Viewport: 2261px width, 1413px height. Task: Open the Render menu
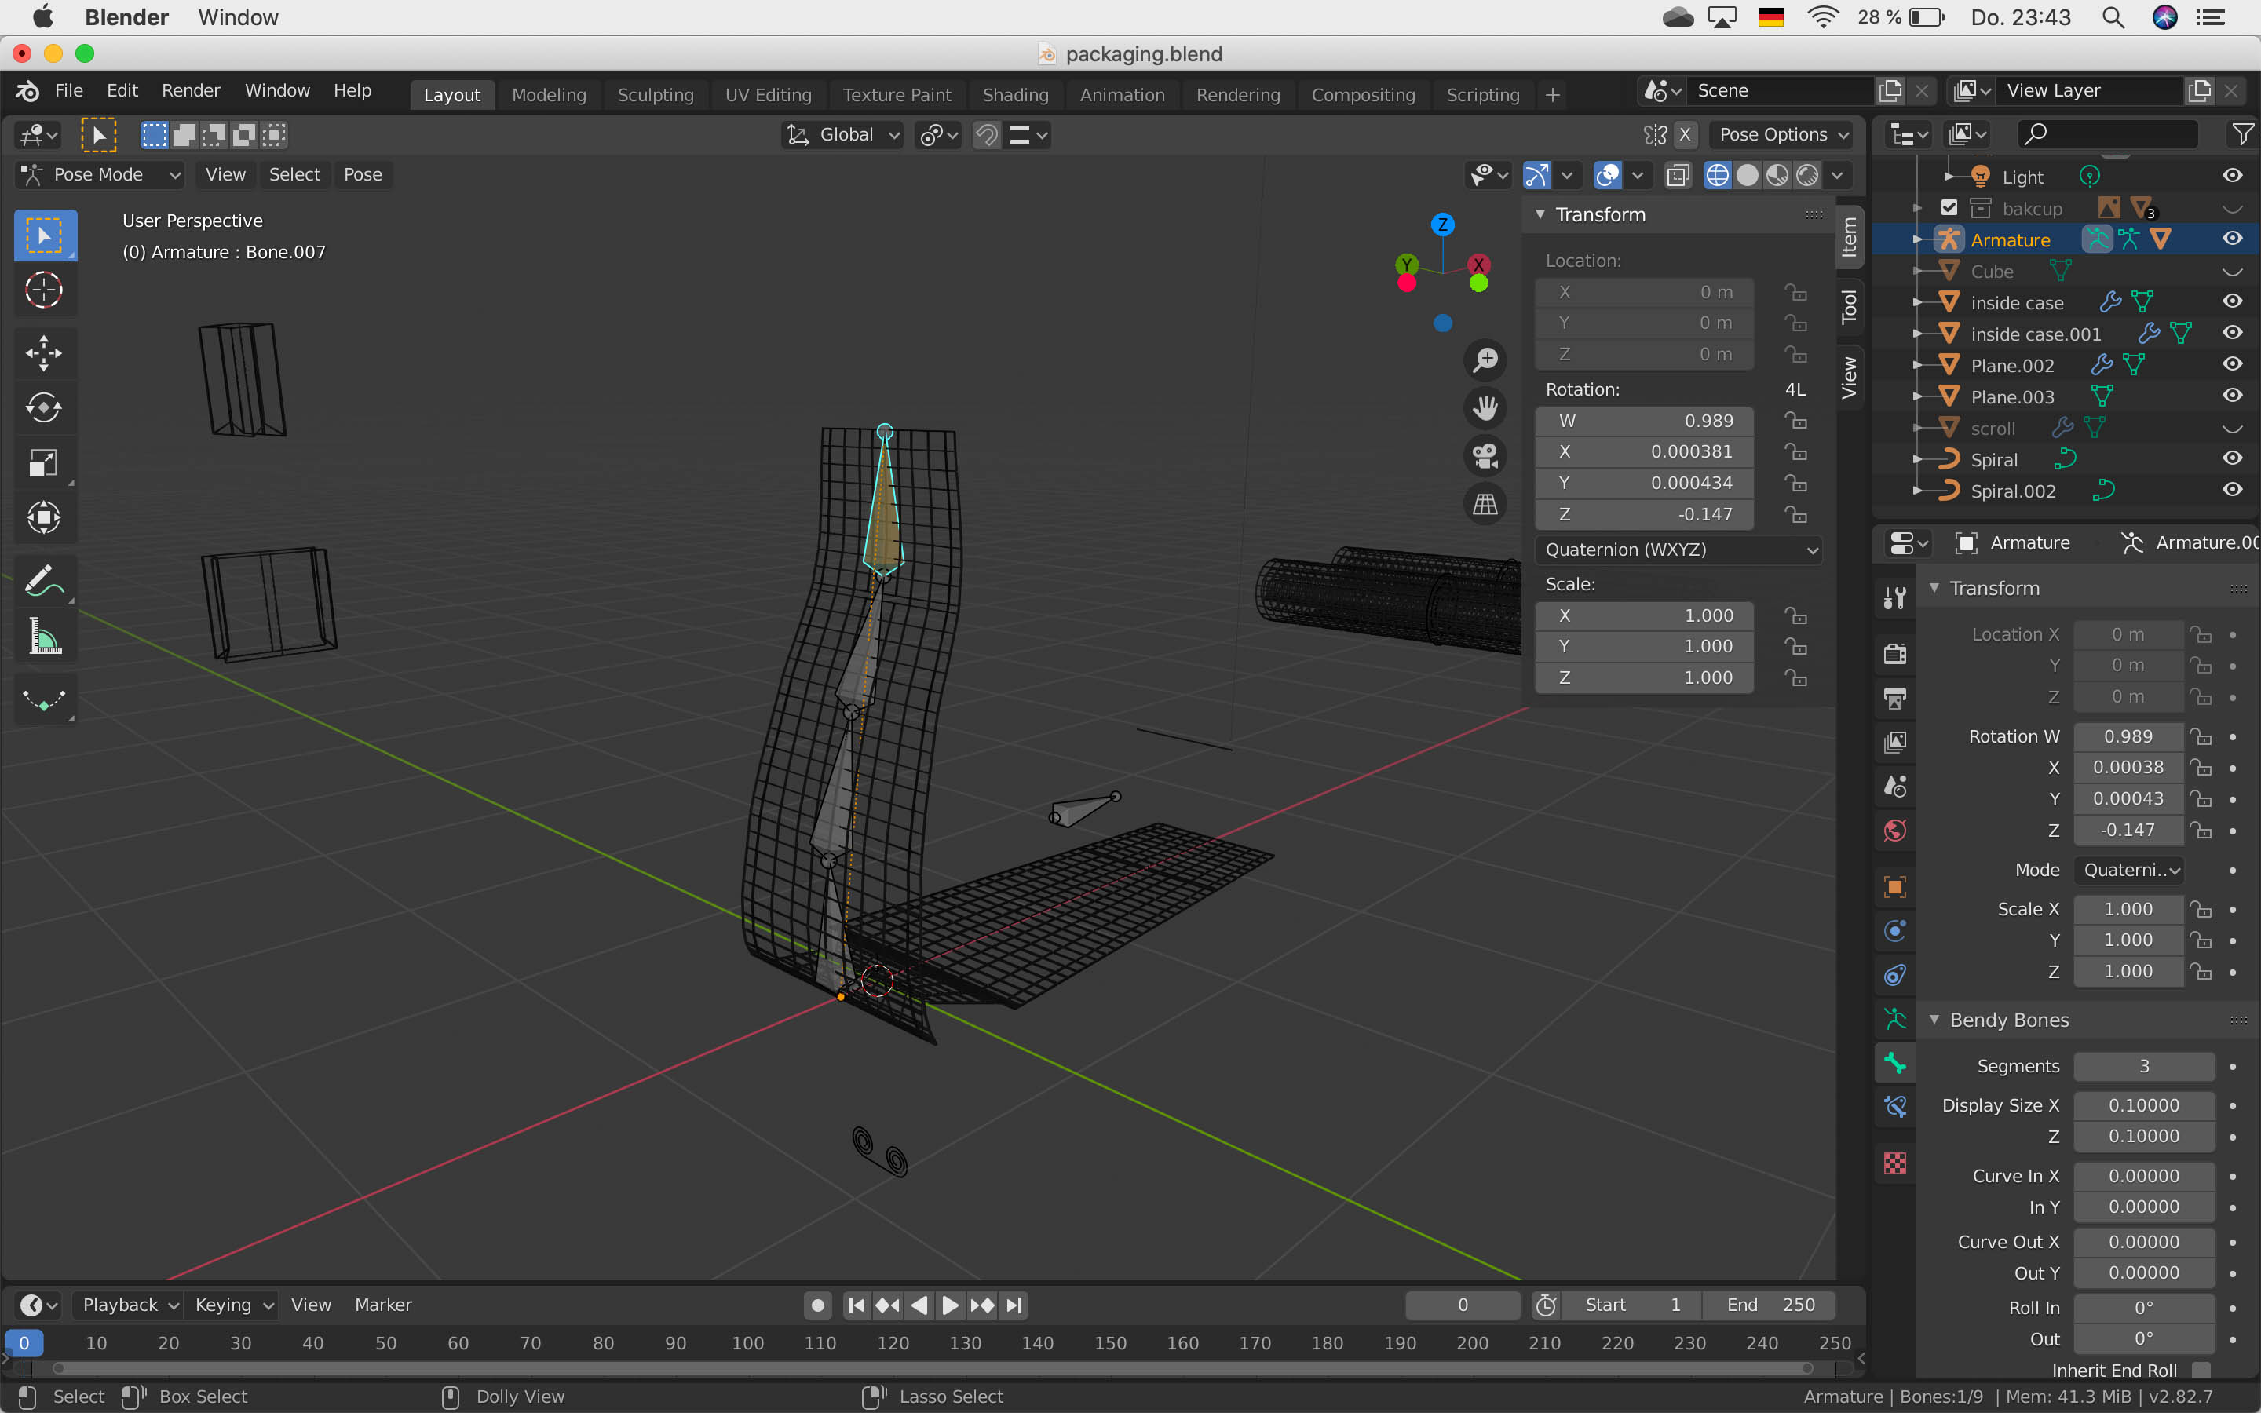tap(191, 90)
